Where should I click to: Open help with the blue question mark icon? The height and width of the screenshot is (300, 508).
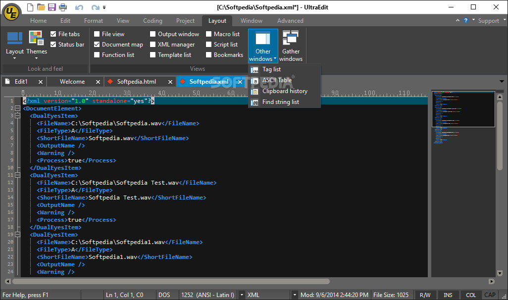click(x=466, y=20)
